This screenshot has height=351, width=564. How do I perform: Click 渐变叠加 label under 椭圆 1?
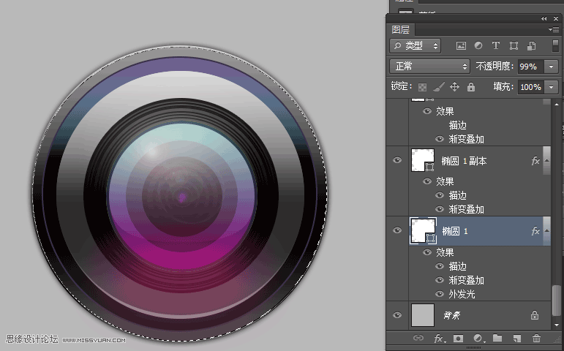[466, 280]
